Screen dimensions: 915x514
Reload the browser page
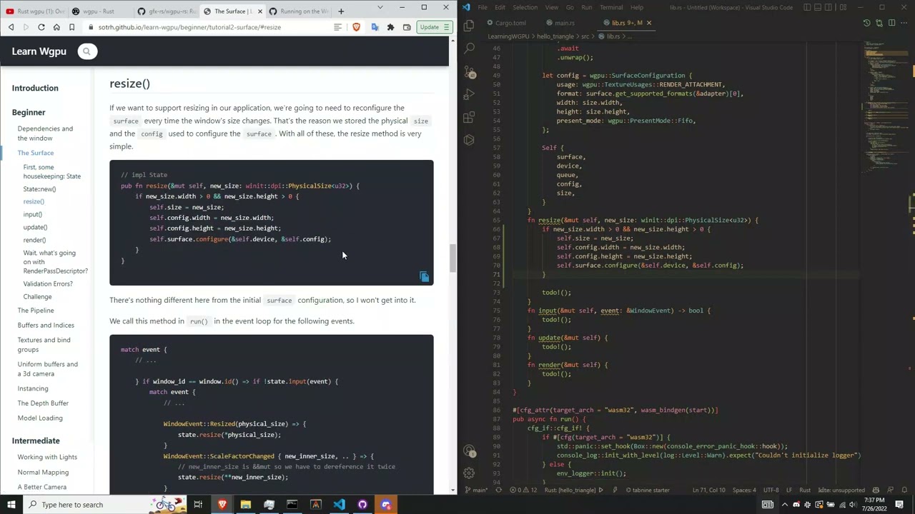41,27
